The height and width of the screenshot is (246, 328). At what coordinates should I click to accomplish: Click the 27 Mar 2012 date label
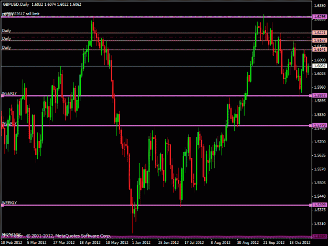click(x=64, y=242)
